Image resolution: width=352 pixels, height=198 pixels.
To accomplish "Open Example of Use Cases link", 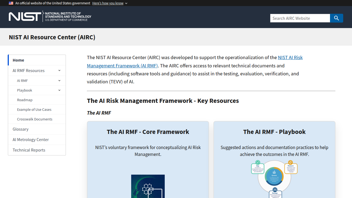I will [x=37, y=109].
